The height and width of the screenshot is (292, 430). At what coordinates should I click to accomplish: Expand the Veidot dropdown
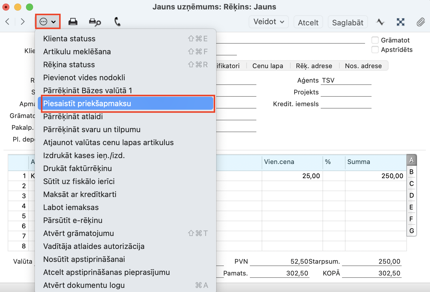(268, 22)
